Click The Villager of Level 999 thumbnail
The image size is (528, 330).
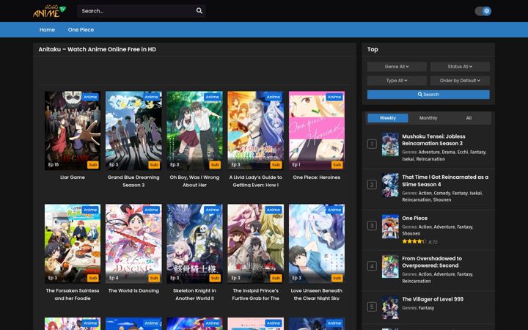tap(390, 307)
